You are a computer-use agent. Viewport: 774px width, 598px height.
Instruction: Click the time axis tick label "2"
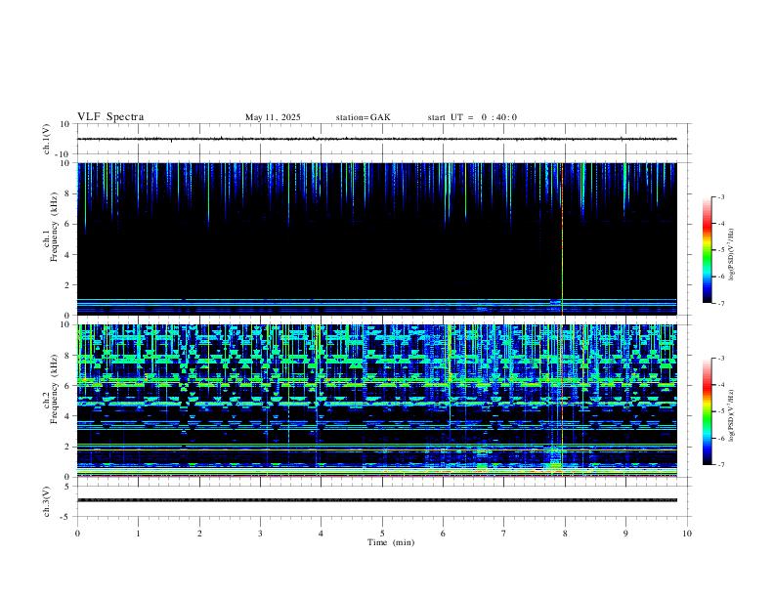coord(199,534)
